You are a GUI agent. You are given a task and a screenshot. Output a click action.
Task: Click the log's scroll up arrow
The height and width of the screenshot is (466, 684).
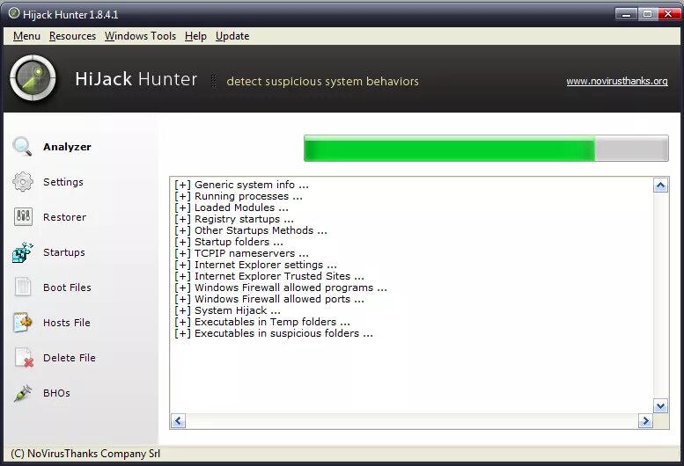(660, 186)
